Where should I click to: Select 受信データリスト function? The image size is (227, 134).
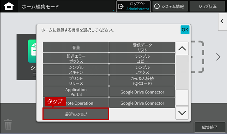pyautogui.click(x=142, y=47)
